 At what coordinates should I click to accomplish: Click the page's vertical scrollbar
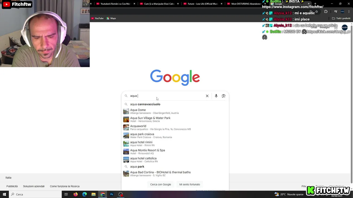[x=351, y=105]
